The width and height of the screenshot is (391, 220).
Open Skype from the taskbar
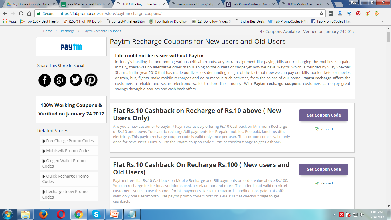pos(96,214)
